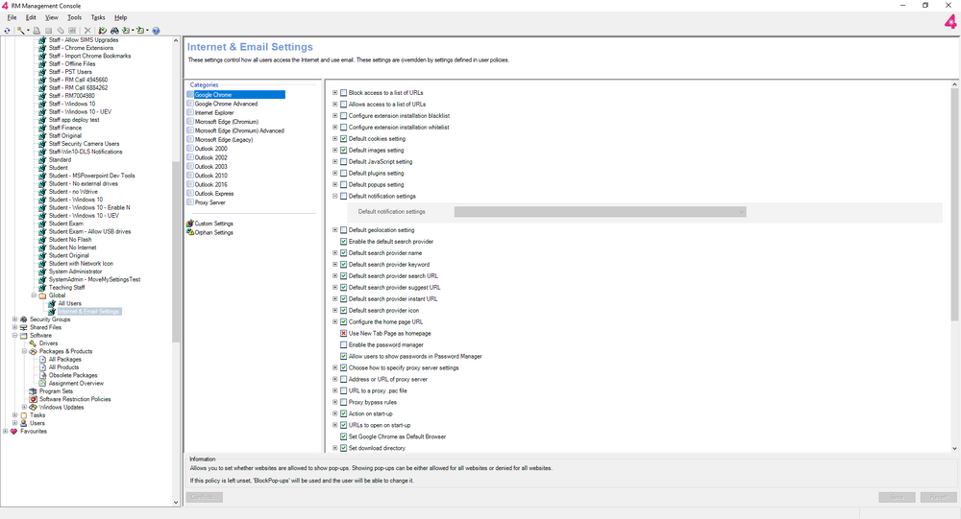Expand Windows Updates tree node

tap(25, 408)
